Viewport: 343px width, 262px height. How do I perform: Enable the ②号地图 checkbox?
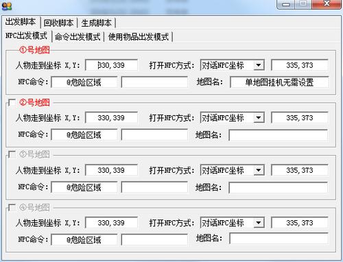[12, 102]
